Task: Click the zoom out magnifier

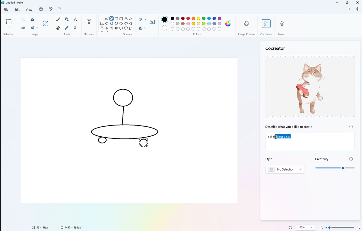Action: 321,227
